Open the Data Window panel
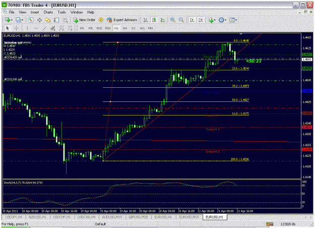This screenshot has width=315, height=228. pos(39,20)
